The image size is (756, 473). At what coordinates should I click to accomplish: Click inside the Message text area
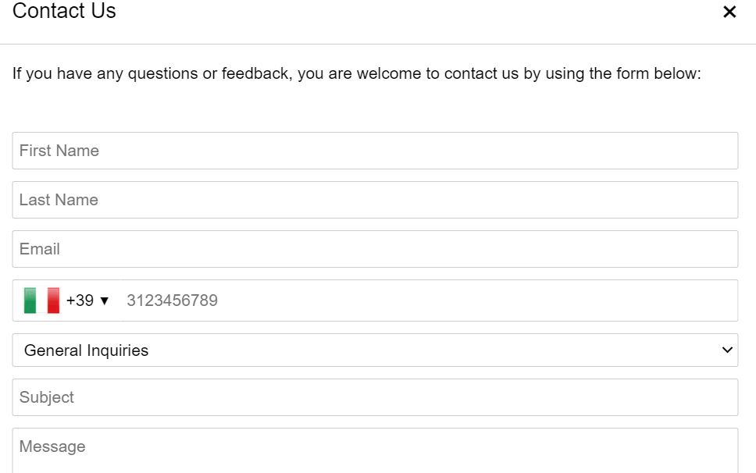click(375, 451)
